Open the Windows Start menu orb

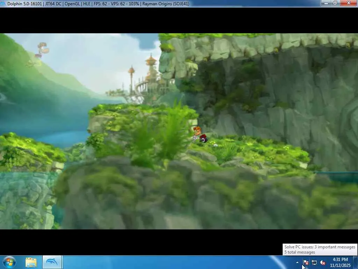(x=9, y=262)
